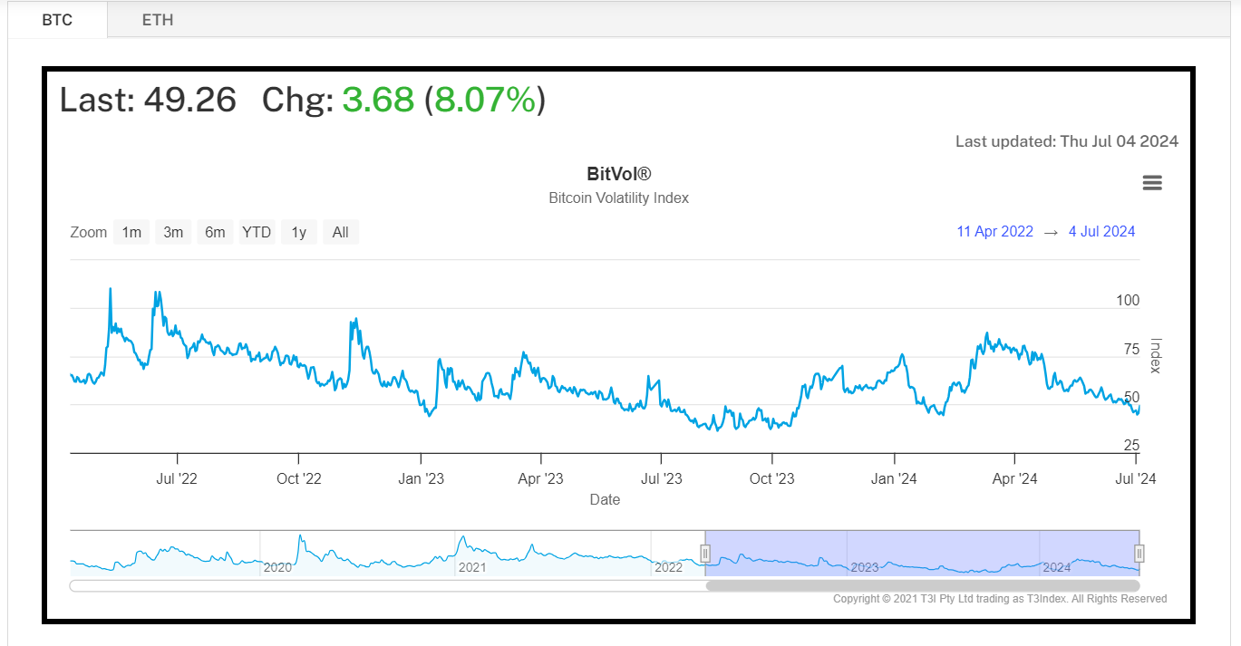Click the Jul '23 x-axis label
This screenshot has height=646, width=1241.
[661, 478]
